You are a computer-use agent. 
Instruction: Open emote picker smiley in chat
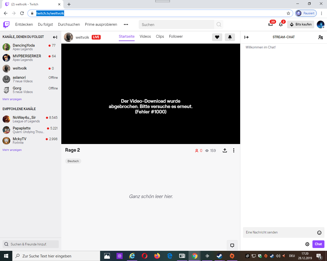pos(319,232)
